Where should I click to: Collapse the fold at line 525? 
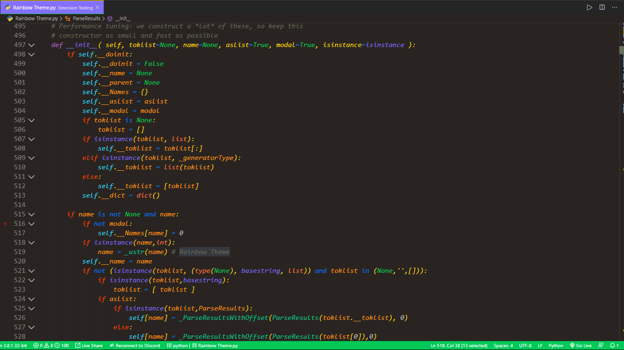[x=32, y=308]
